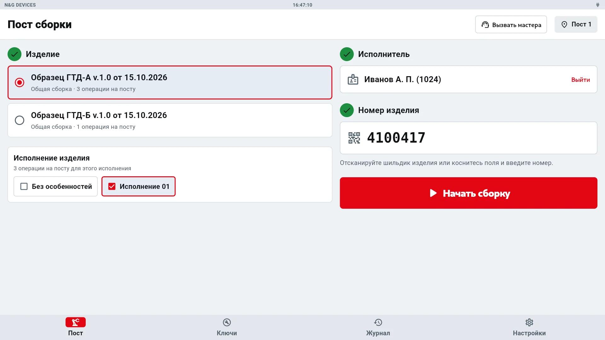The image size is (605, 340).
Task: Click the Пост сборки page title
Action: point(40,25)
